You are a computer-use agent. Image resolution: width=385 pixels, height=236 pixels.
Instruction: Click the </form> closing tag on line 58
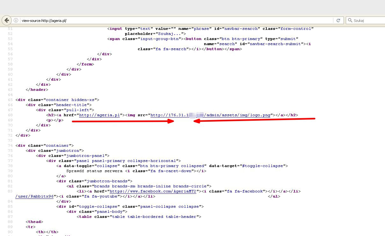(x=85, y=64)
